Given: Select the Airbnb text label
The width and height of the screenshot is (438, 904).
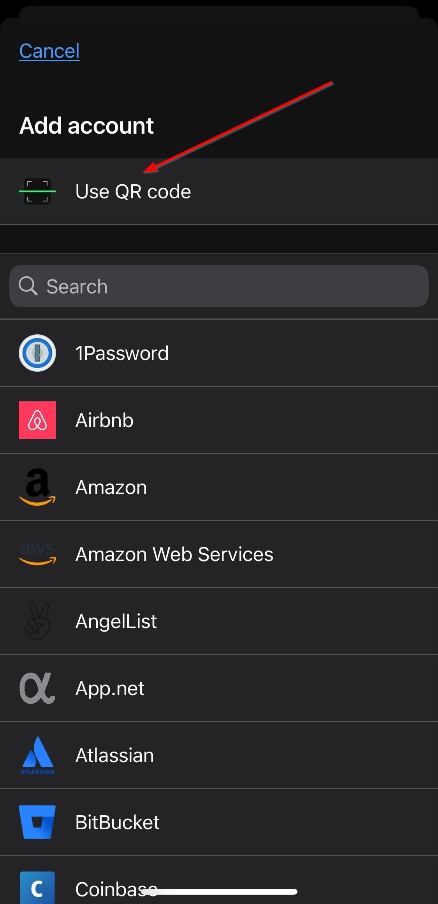Looking at the screenshot, I should tap(104, 420).
